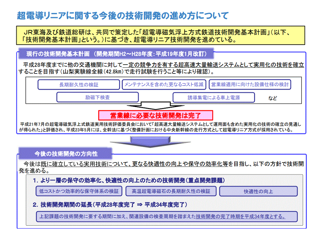
Task: Click the note text starting with 平成21年7月の超電導磁気浮上式
Action: pos(160,127)
